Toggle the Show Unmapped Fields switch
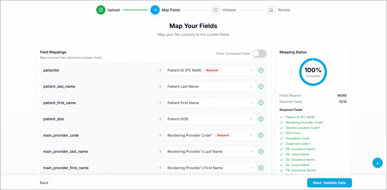Screen dimensions: 387x190 [259, 54]
